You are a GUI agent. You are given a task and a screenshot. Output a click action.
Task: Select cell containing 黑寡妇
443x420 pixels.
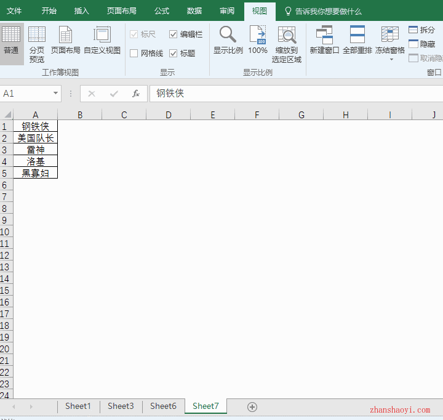coord(35,173)
